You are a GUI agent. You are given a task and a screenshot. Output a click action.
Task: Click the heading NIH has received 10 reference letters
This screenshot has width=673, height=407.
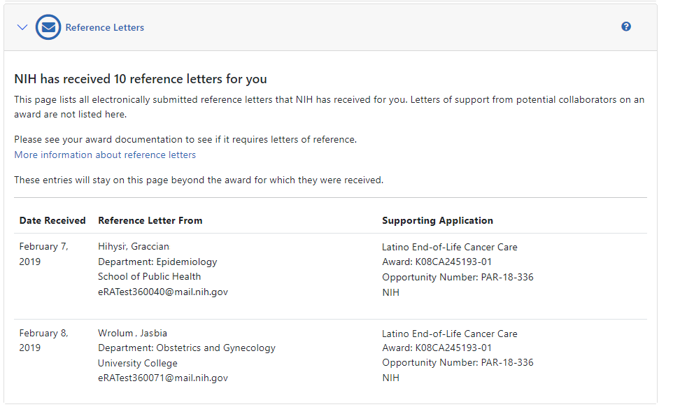point(141,79)
